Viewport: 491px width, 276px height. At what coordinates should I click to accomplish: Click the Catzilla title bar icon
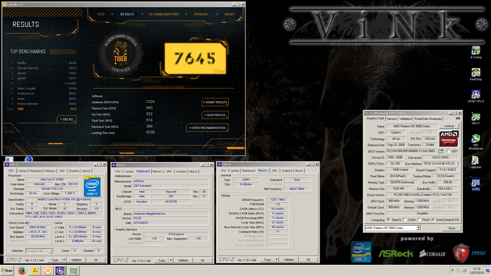(5, 5)
